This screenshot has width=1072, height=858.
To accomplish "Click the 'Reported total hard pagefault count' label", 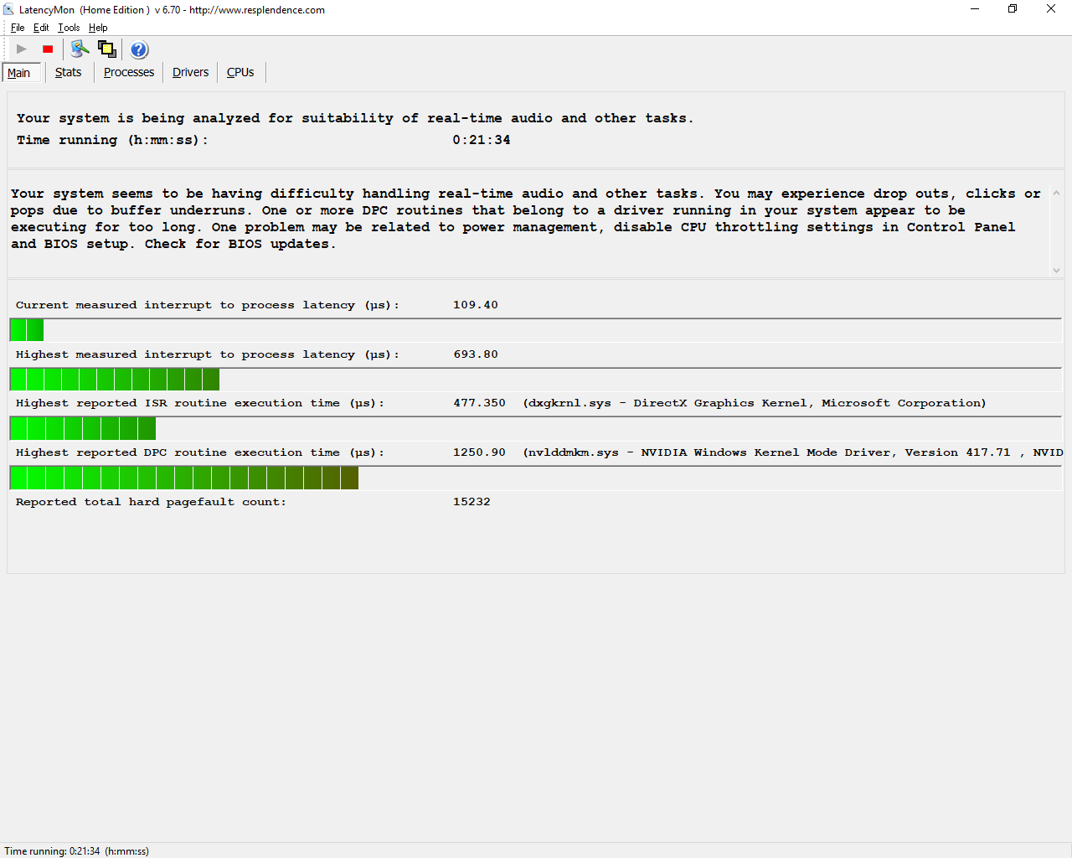I will 151,502.
